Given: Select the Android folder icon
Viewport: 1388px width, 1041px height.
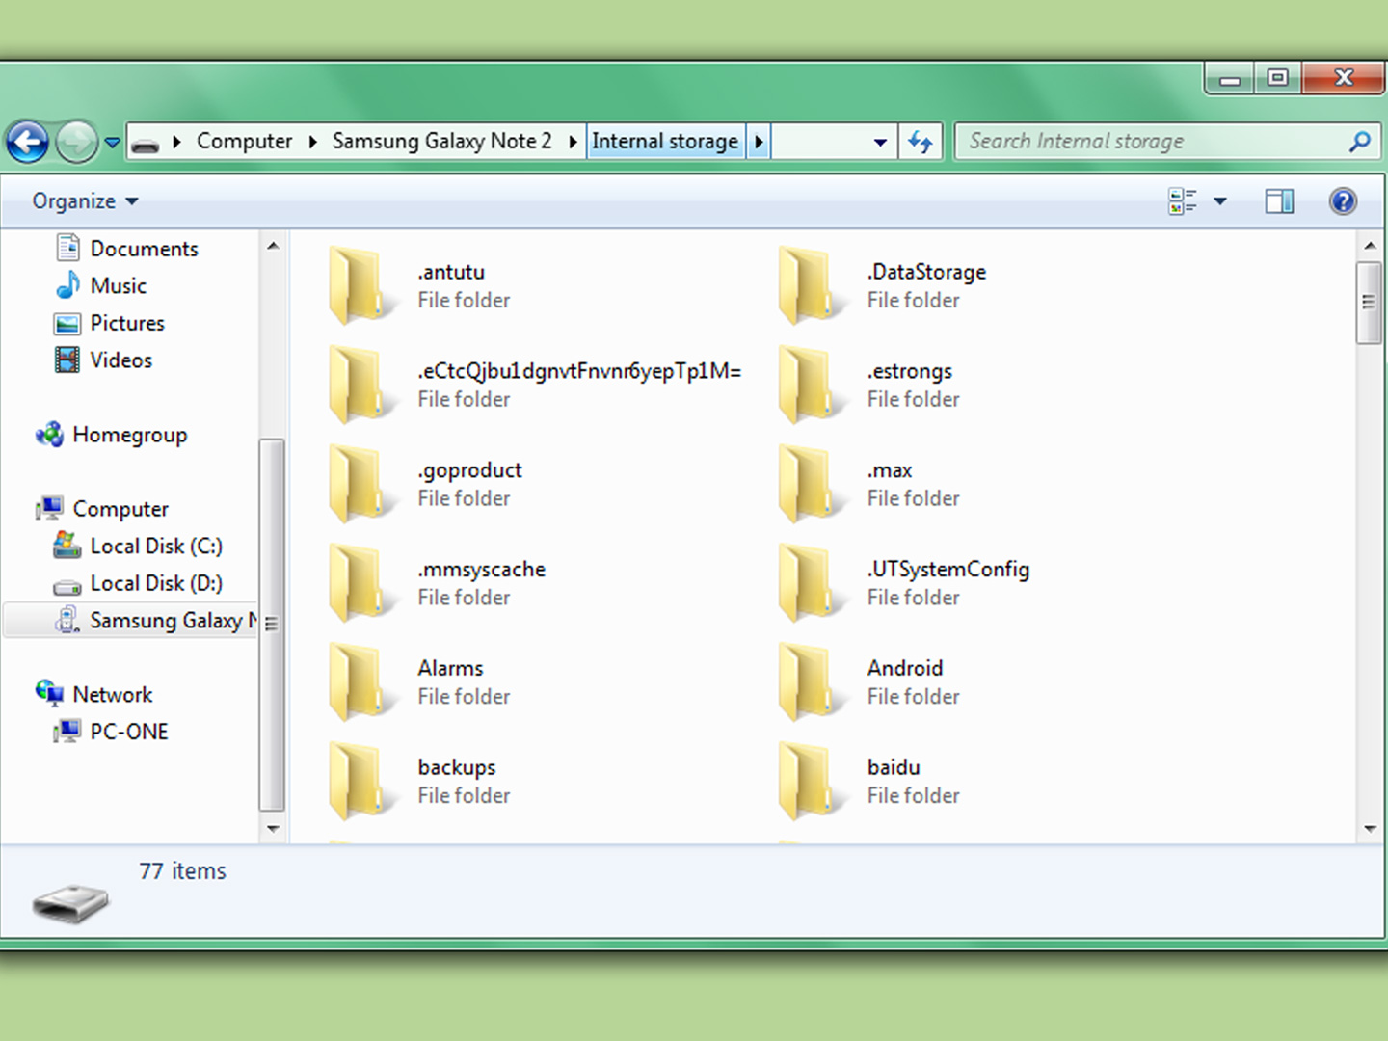Looking at the screenshot, I should pyautogui.click(x=812, y=682).
